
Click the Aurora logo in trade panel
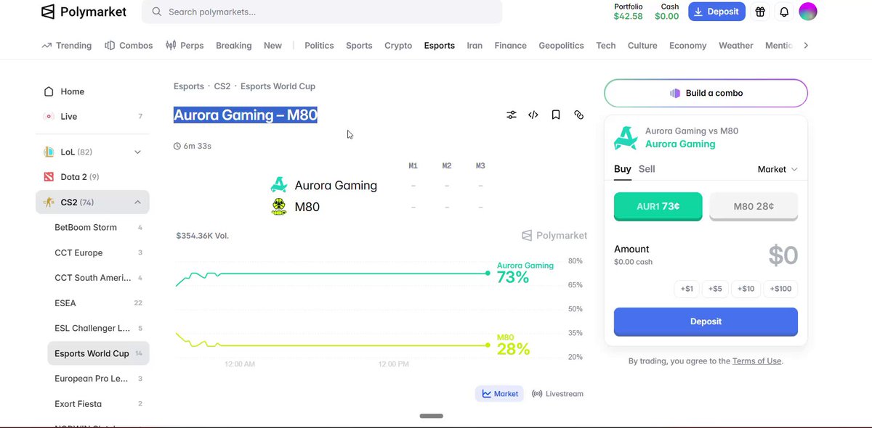click(x=626, y=138)
